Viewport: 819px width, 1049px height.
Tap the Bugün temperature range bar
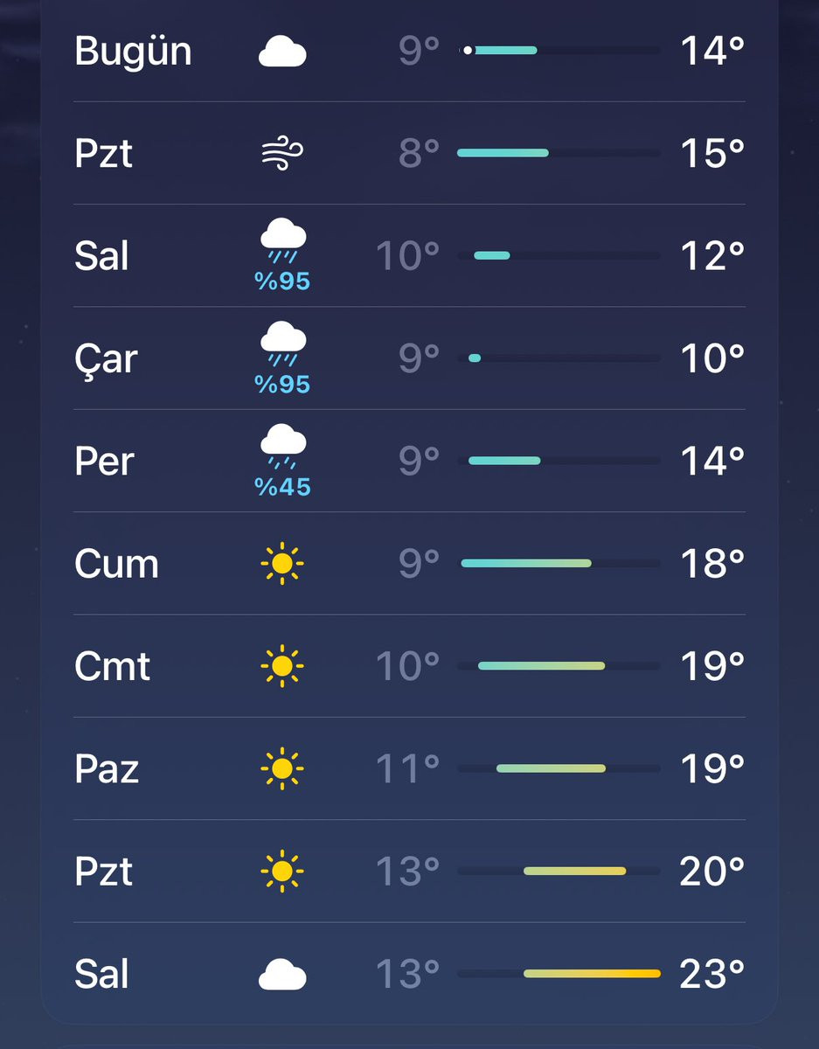coord(559,51)
